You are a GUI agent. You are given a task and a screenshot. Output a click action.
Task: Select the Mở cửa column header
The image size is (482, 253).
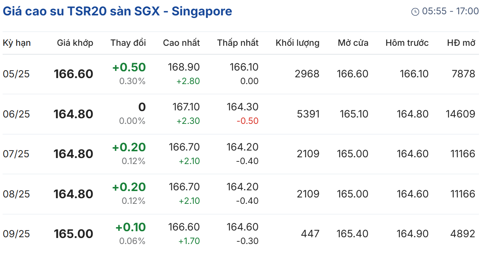coord(353,43)
